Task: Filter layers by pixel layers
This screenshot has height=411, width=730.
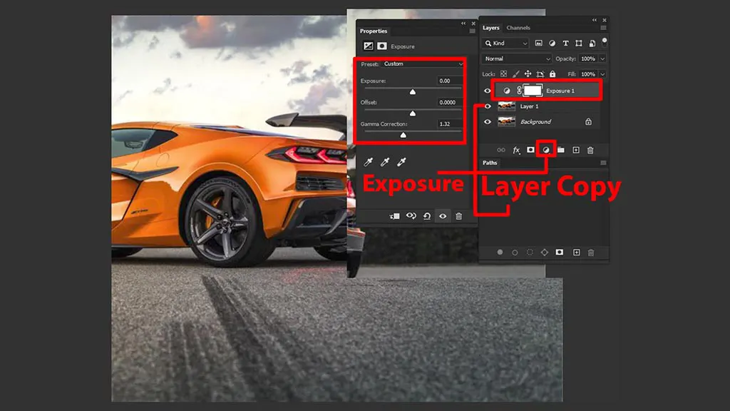Action: 539,44
